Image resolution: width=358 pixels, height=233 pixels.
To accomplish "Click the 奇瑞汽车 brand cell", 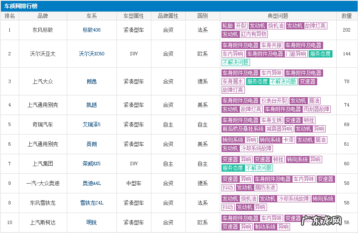I will point(43,125).
